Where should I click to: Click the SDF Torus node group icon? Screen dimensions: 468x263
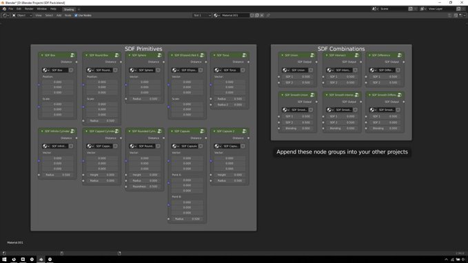244,55
